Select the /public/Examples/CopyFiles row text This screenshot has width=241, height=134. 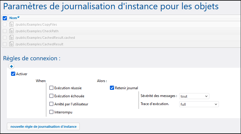[36, 24]
